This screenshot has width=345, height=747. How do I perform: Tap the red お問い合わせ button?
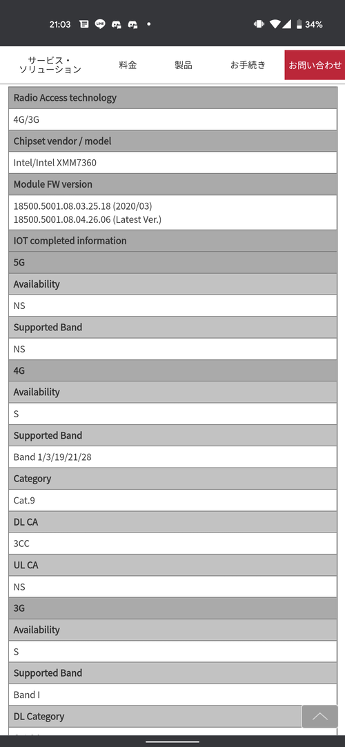pos(315,66)
